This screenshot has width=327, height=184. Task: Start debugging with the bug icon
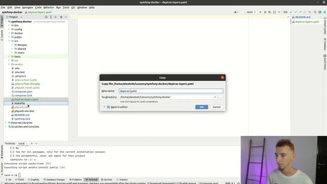click(265, 12)
